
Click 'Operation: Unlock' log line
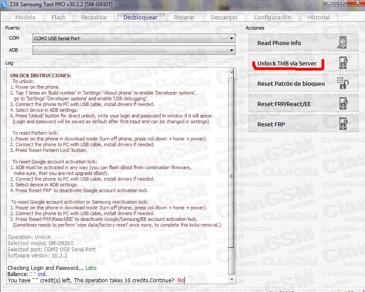point(29,237)
